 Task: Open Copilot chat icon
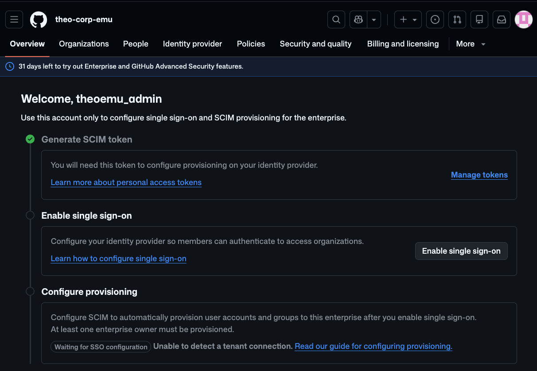click(358, 19)
